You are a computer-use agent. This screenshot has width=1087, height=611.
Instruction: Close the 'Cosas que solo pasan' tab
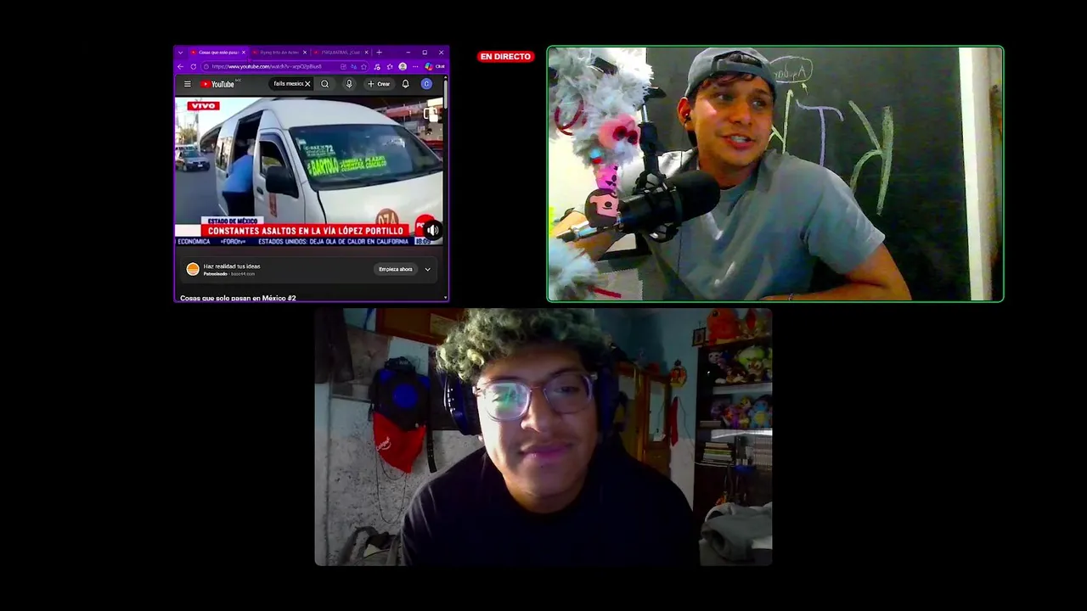(x=244, y=53)
